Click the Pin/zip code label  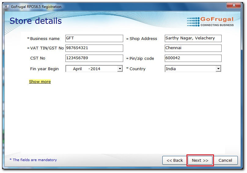[x=142, y=59]
